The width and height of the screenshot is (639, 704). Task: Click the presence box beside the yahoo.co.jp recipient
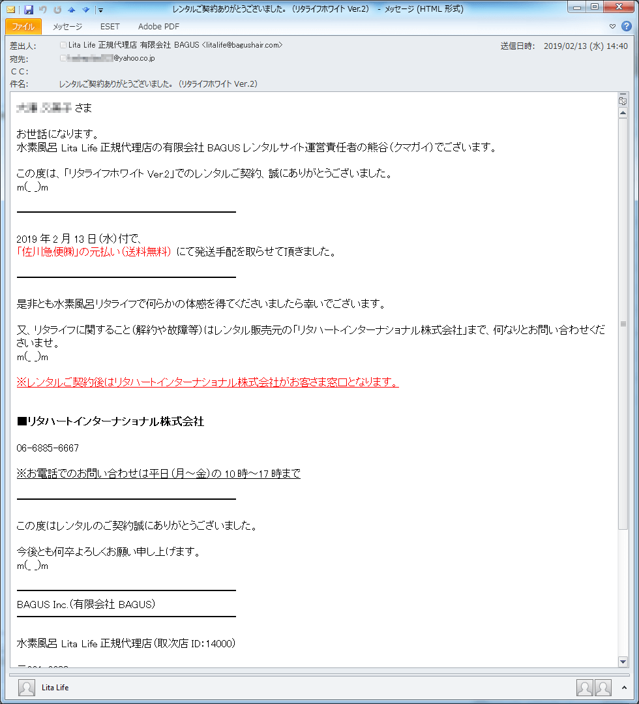(63, 58)
